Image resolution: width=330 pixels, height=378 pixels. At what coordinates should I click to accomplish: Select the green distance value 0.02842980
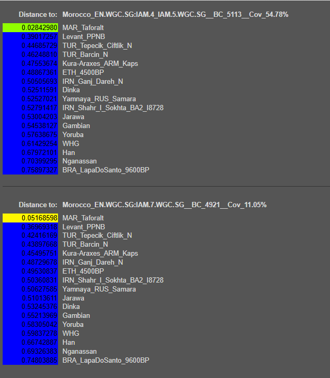point(30,28)
